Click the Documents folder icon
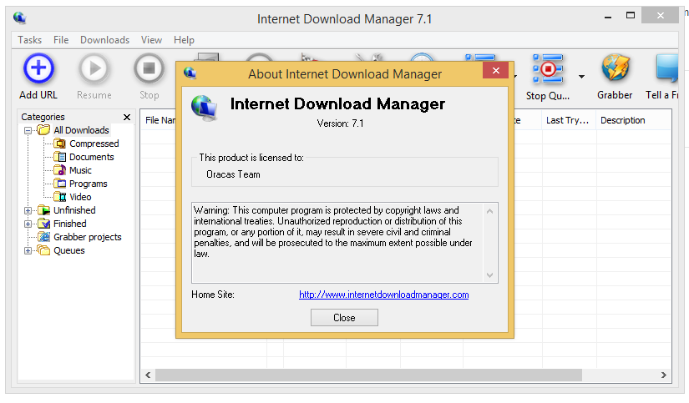 [60, 157]
